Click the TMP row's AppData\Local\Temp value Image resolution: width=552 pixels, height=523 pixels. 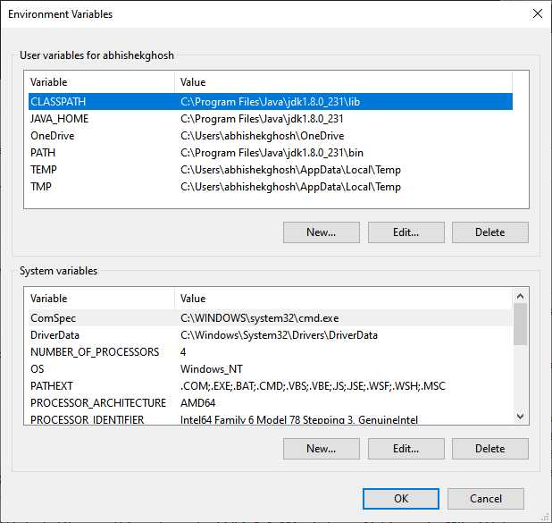tap(290, 187)
